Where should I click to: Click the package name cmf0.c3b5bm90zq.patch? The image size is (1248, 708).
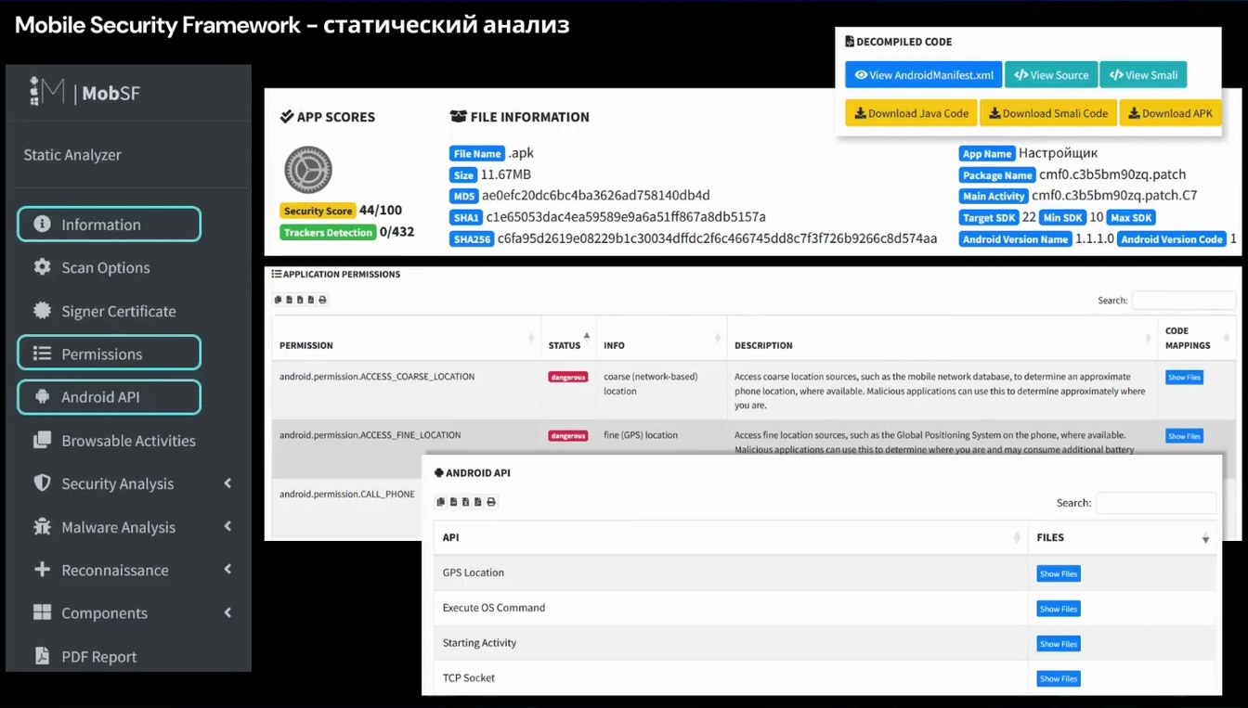pyautogui.click(x=1112, y=174)
